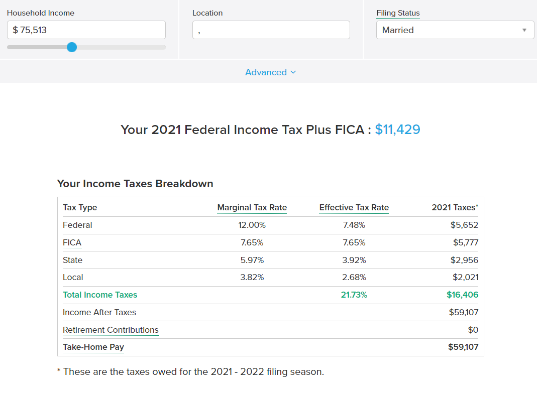Click the green Total Income Taxes label

tap(99, 295)
